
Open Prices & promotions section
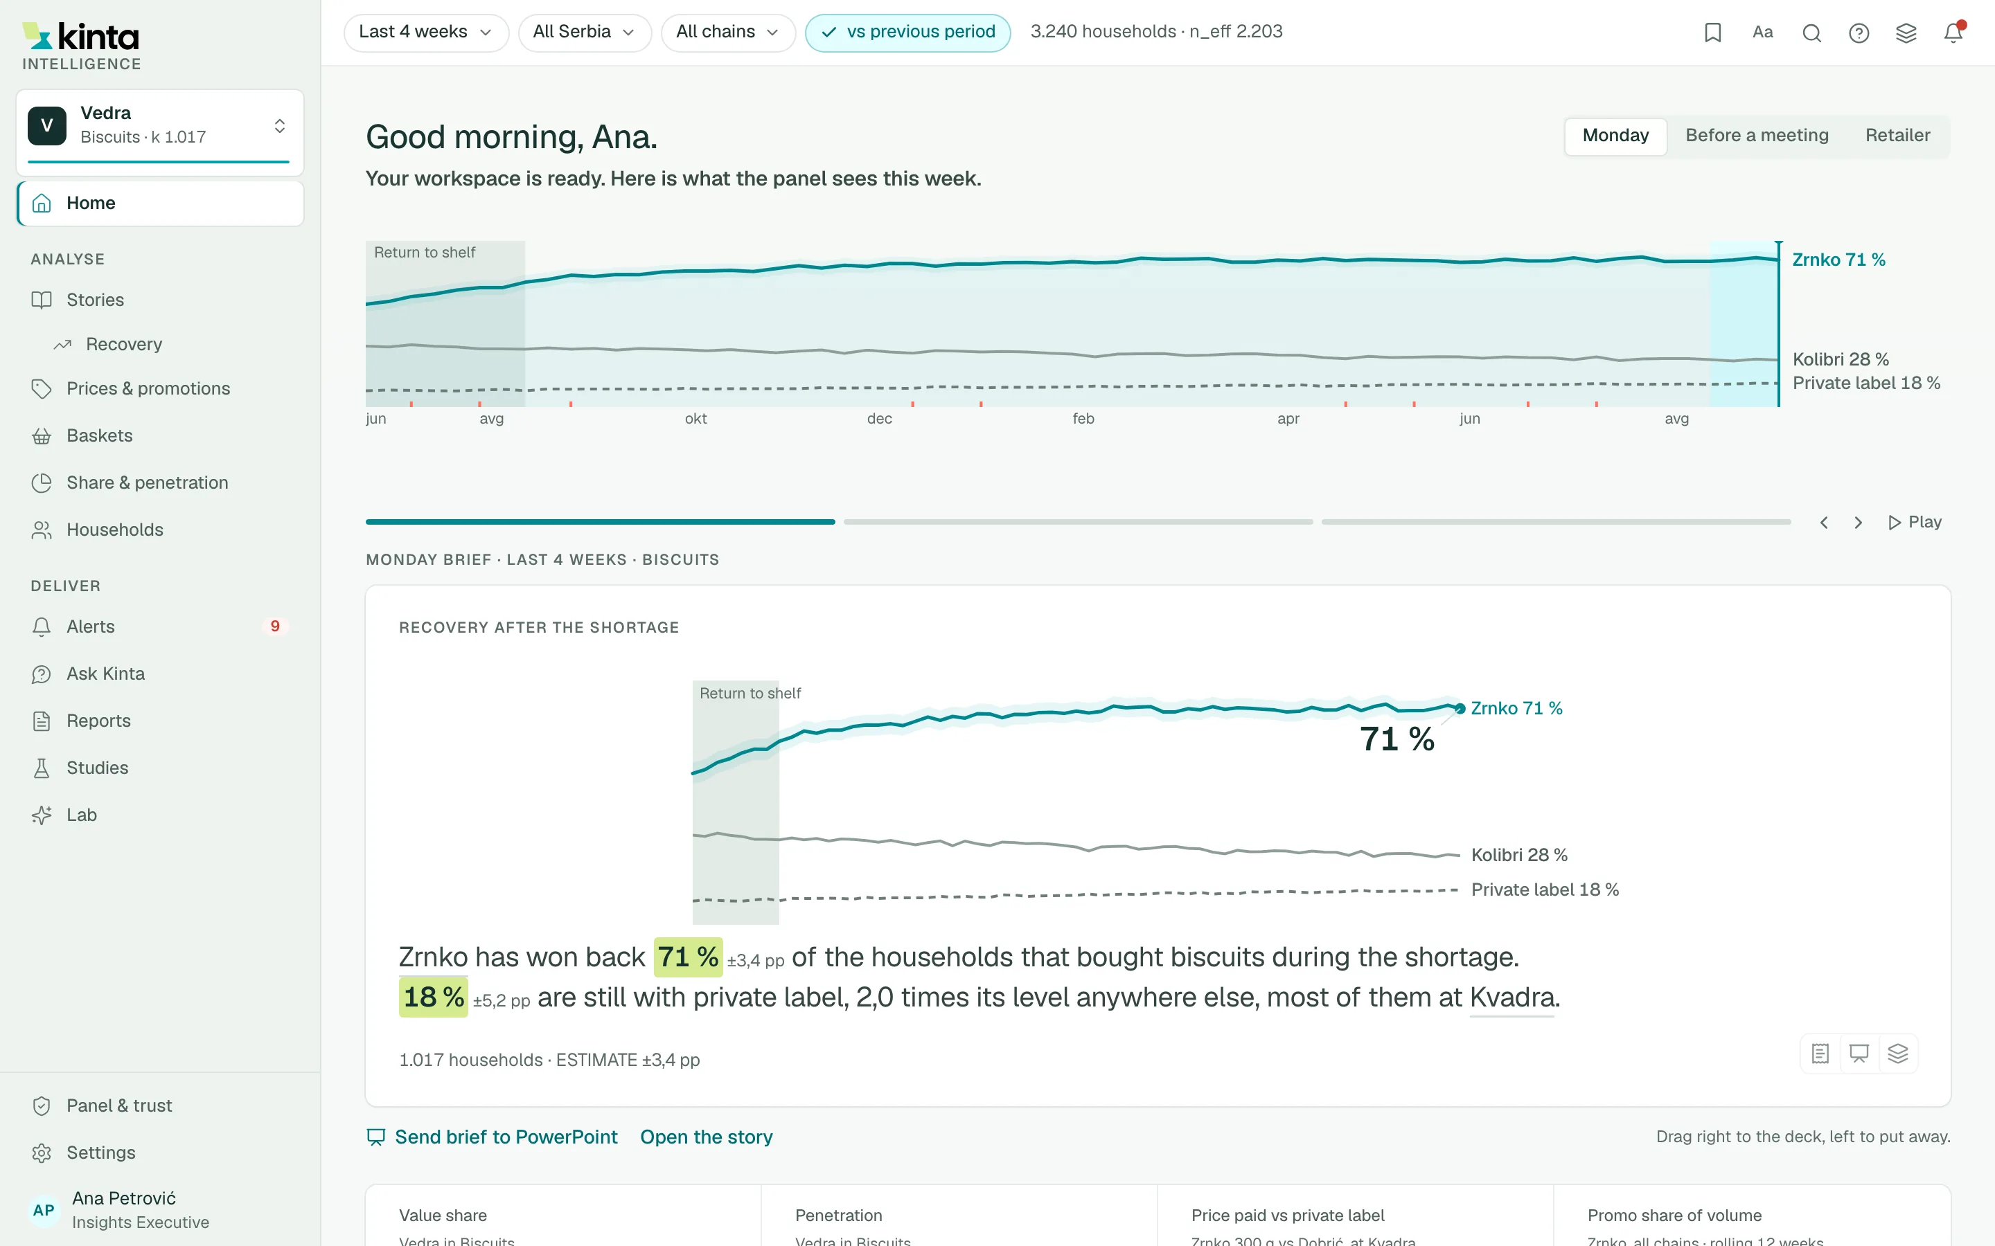[x=160, y=388]
